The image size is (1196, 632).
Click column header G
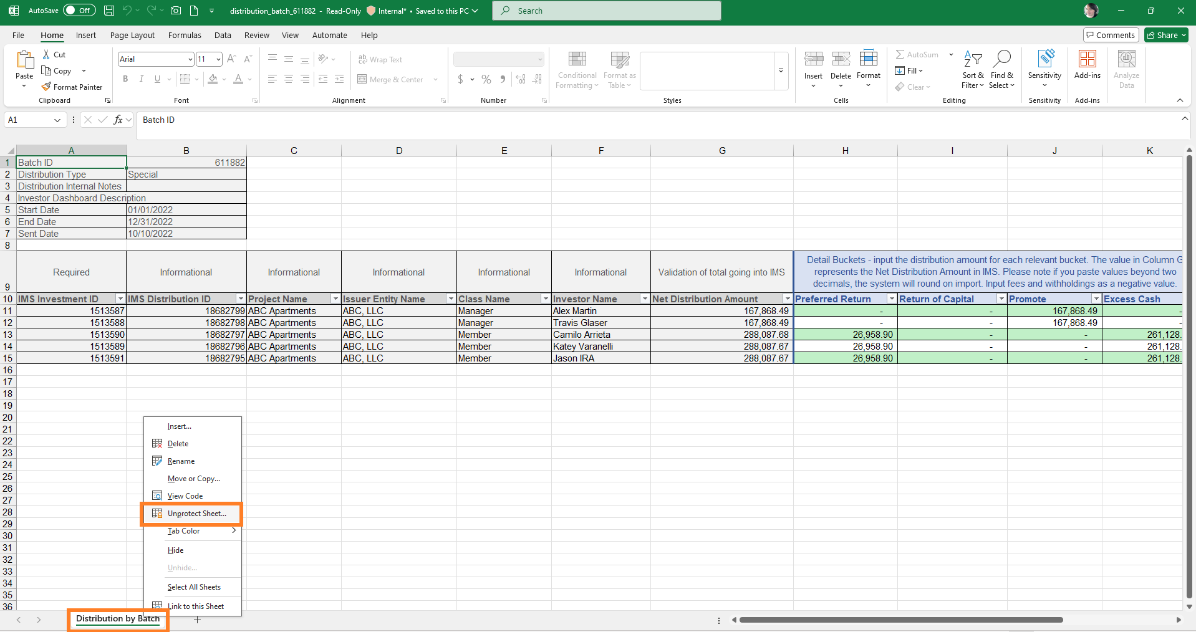[x=722, y=150]
